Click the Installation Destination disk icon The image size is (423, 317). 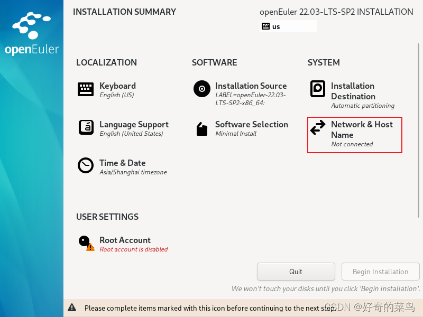tap(318, 88)
